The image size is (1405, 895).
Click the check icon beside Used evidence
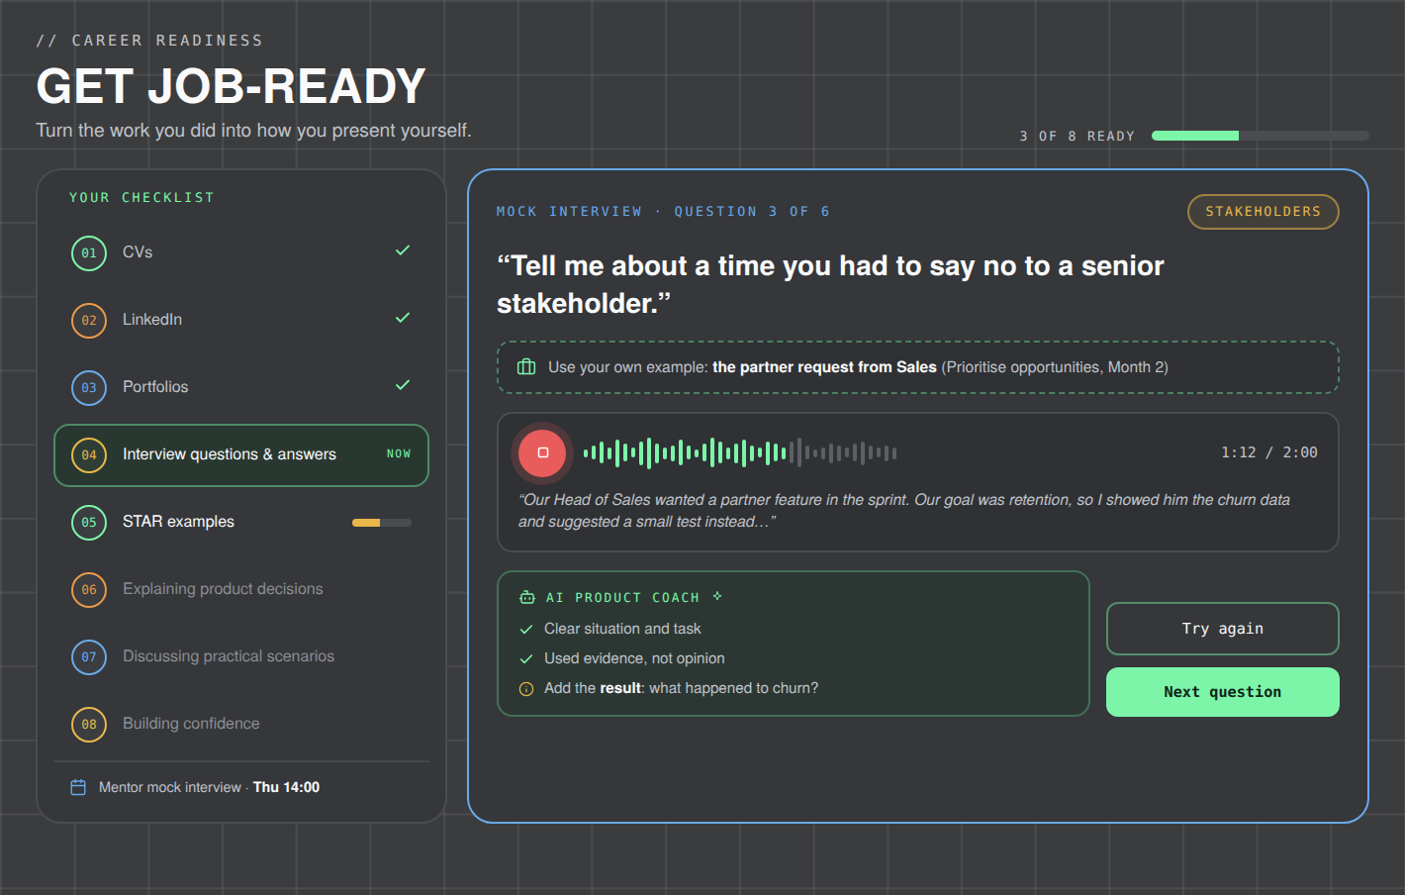(x=526, y=658)
